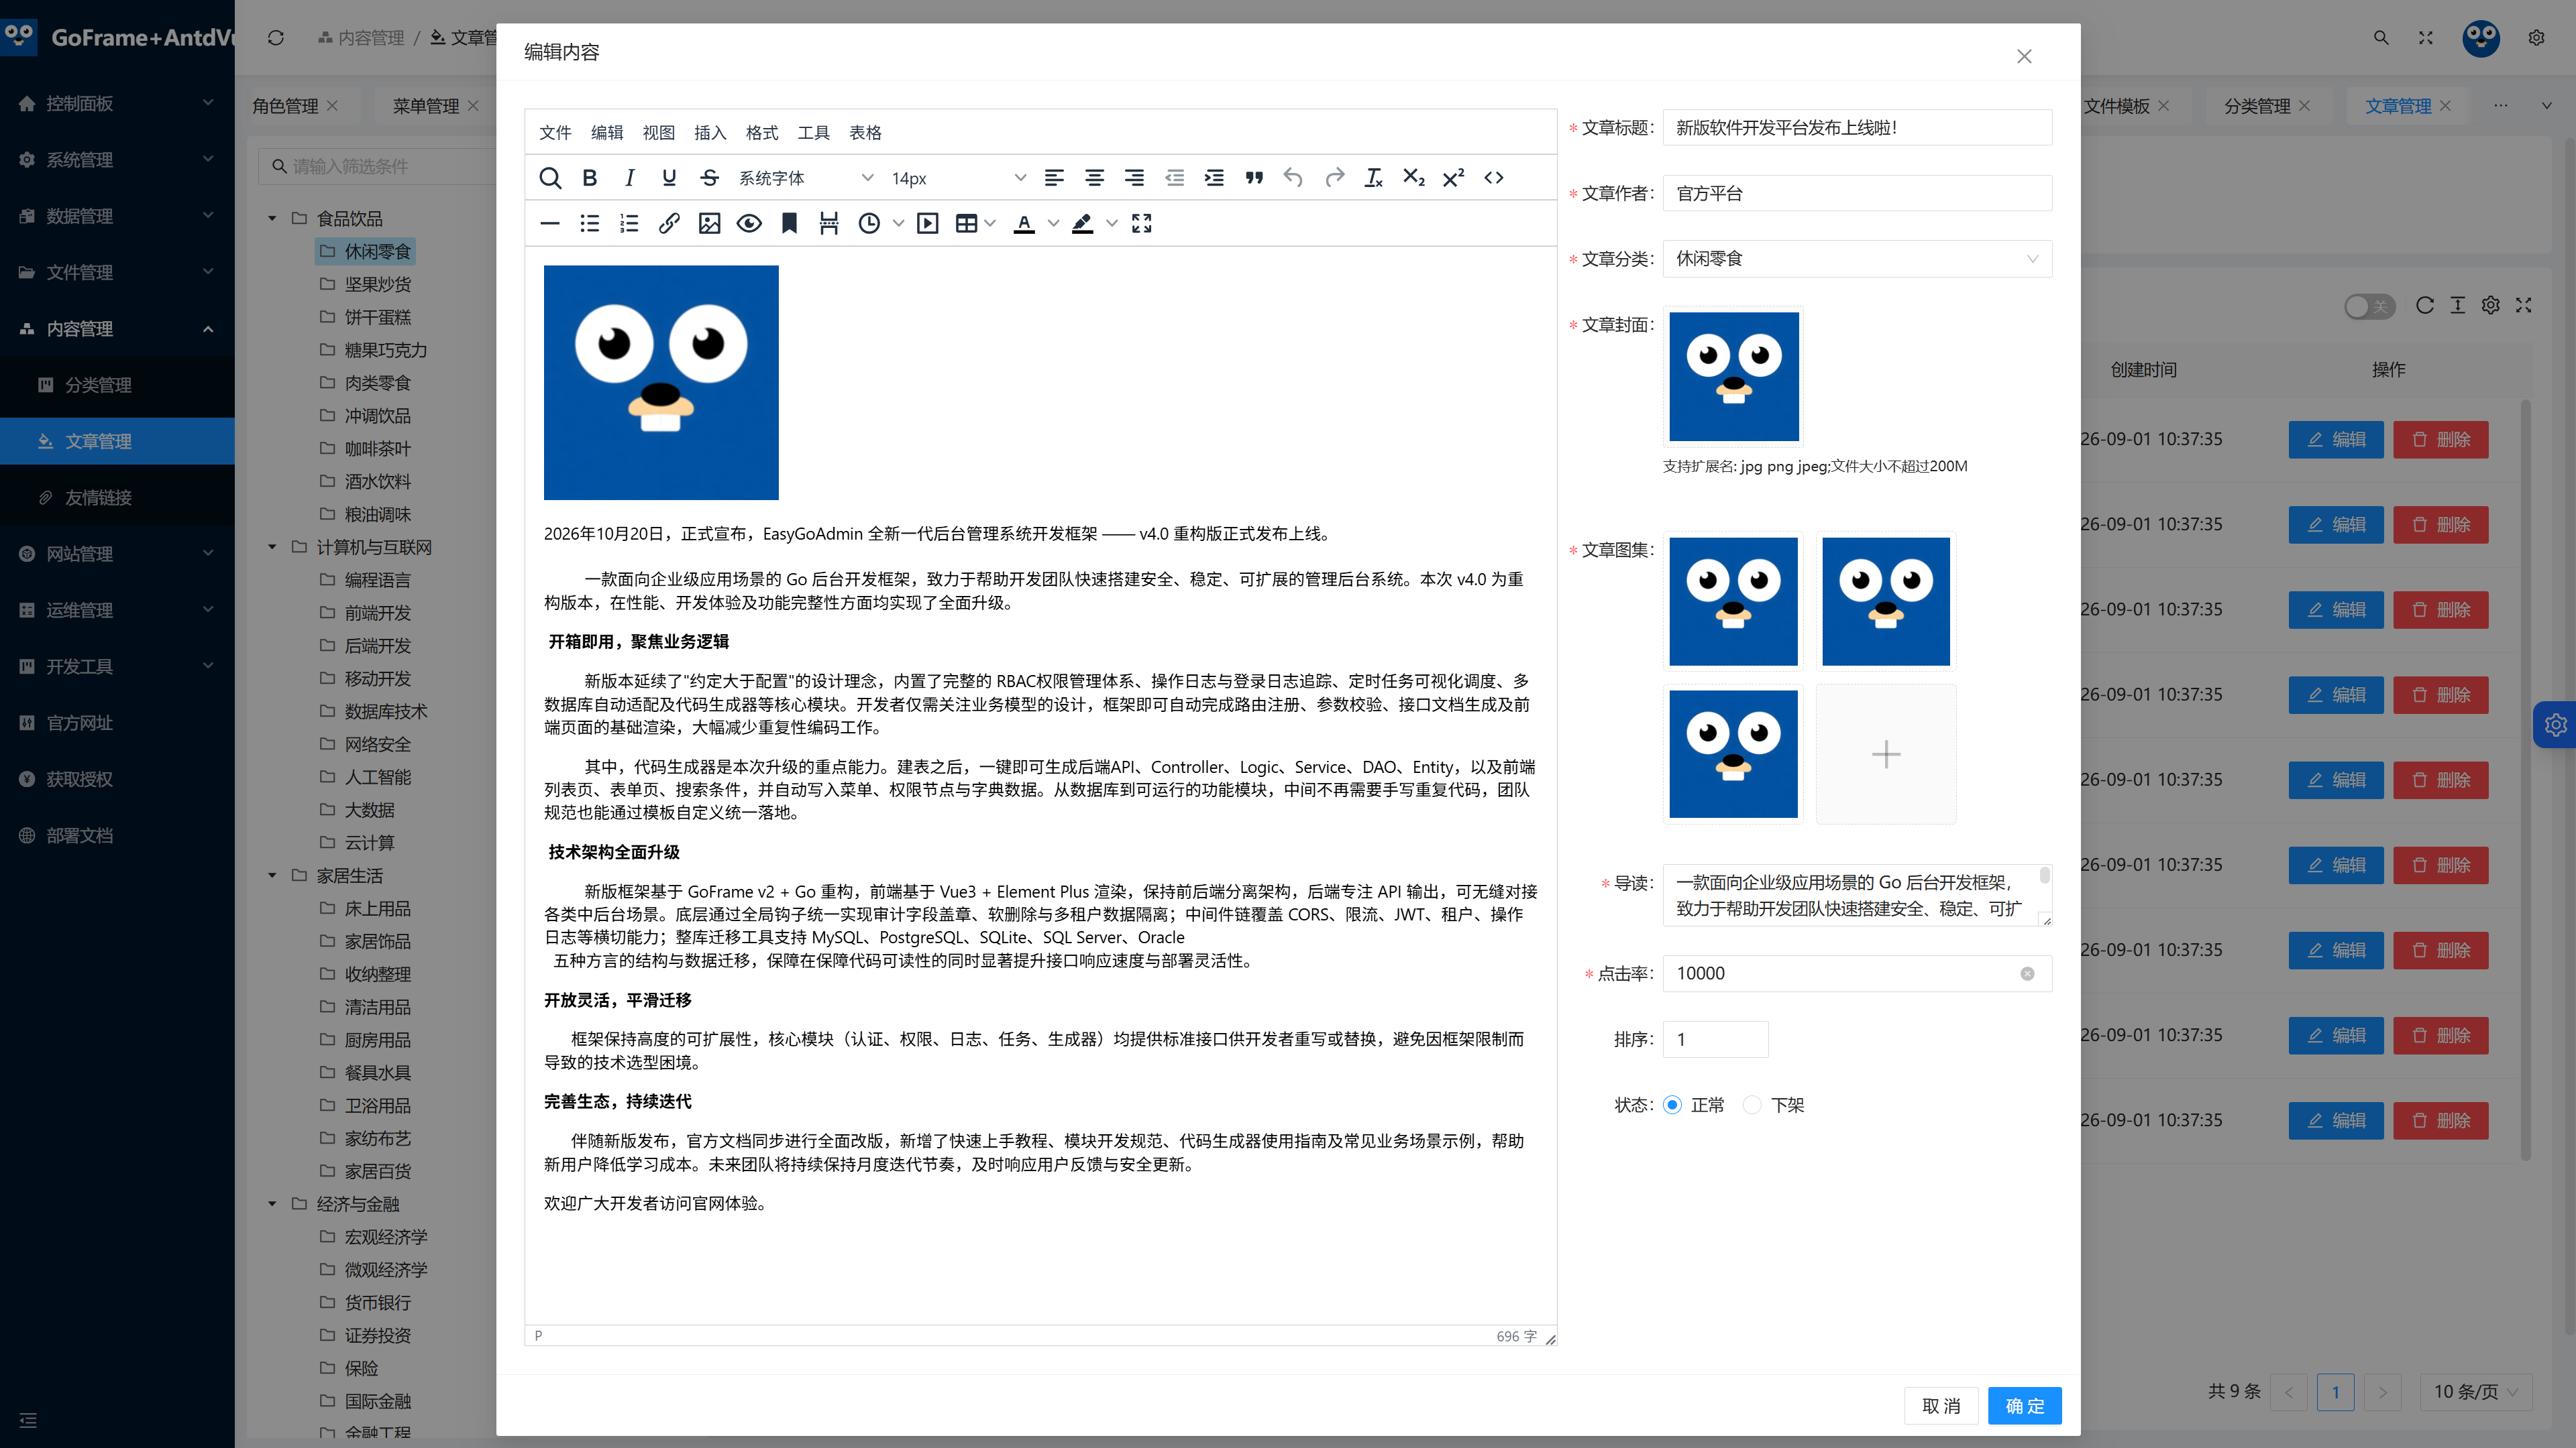Open find and replace search tool
Image resolution: width=2576 pixels, height=1448 pixels.
[x=549, y=178]
